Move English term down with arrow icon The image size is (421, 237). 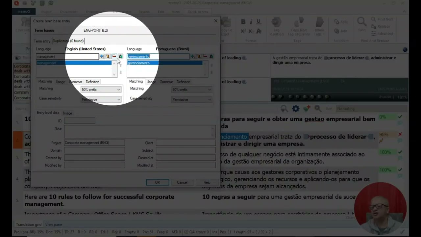[120, 72]
